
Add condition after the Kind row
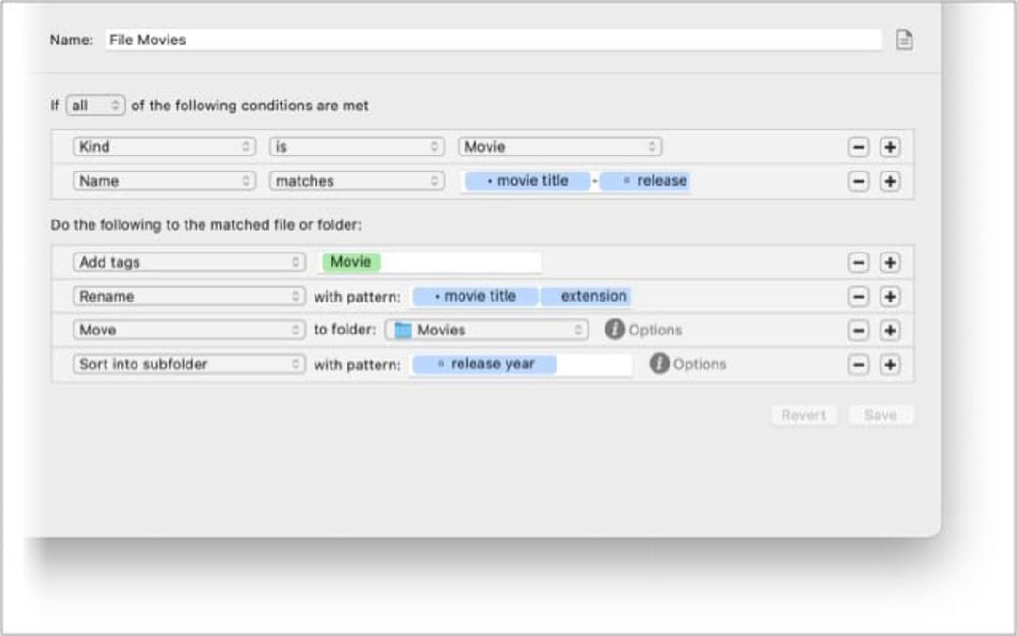pos(890,147)
